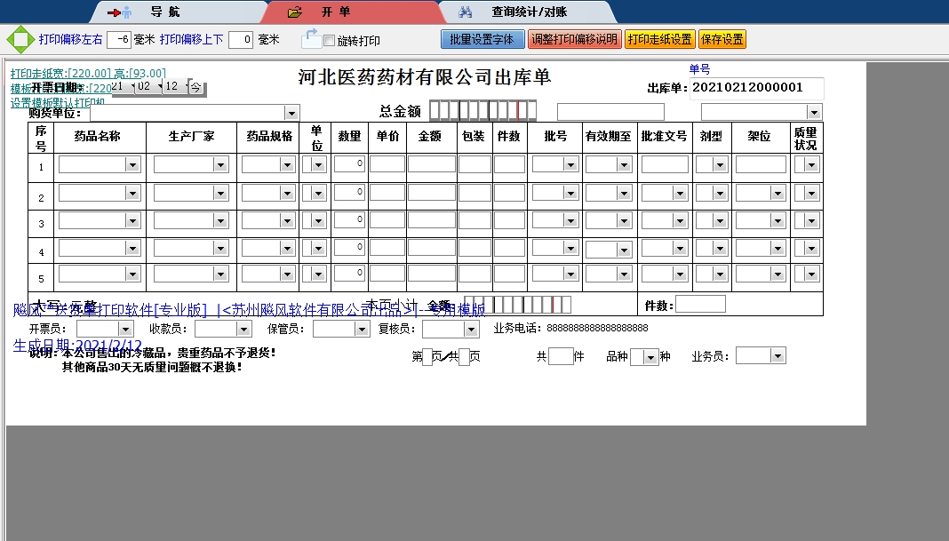Open the 购货单位 dropdown
Screen dimensions: 949x541
pos(292,113)
